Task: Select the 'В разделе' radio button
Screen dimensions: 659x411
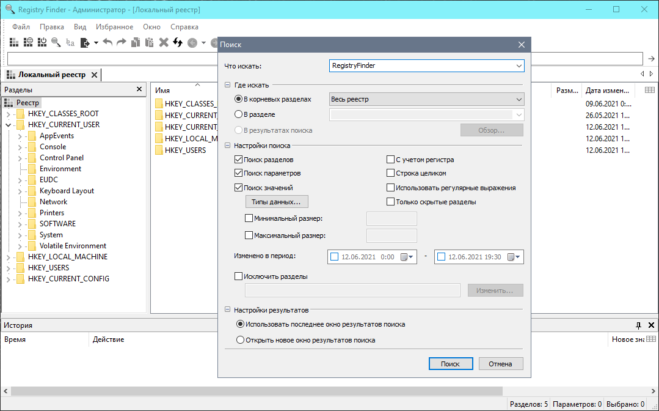Action: pyautogui.click(x=239, y=114)
